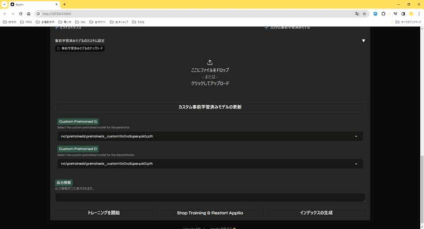The height and width of the screenshot is (229, 424).
Task: Reload the Applio page
Action: (x=21, y=14)
